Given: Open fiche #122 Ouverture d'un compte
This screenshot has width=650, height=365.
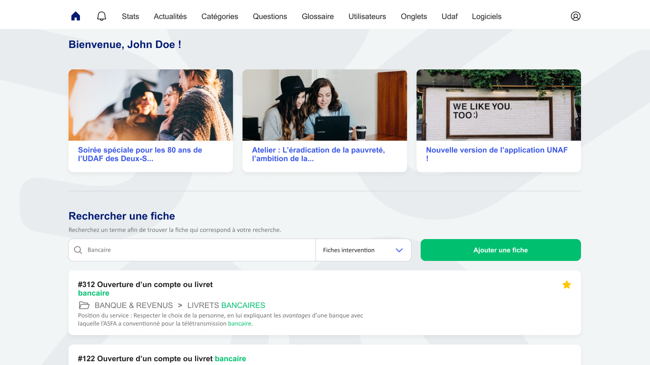Looking at the screenshot, I should [x=162, y=358].
